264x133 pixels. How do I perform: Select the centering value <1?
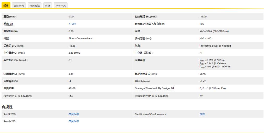pyautogui.click(x=201, y=53)
